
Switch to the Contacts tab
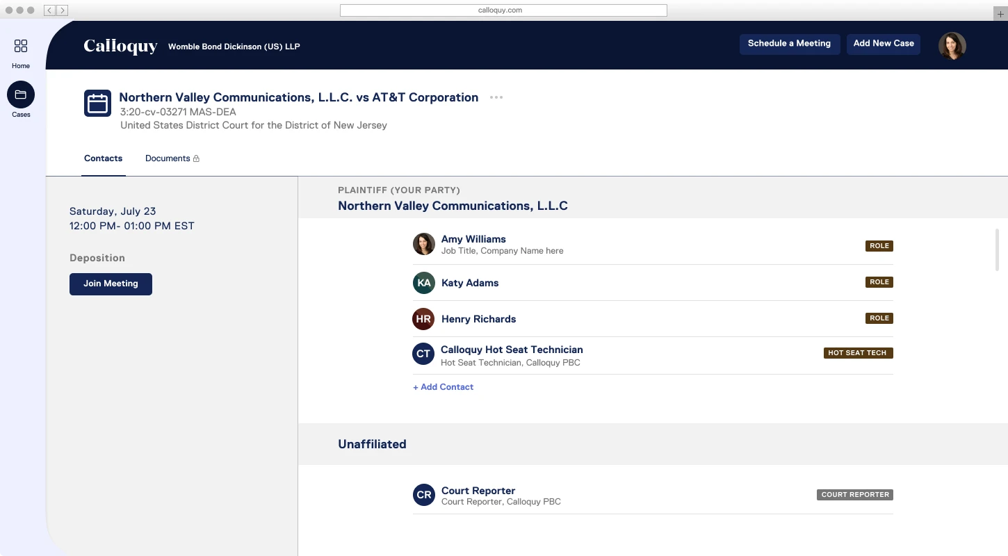pyautogui.click(x=103, y=158)
